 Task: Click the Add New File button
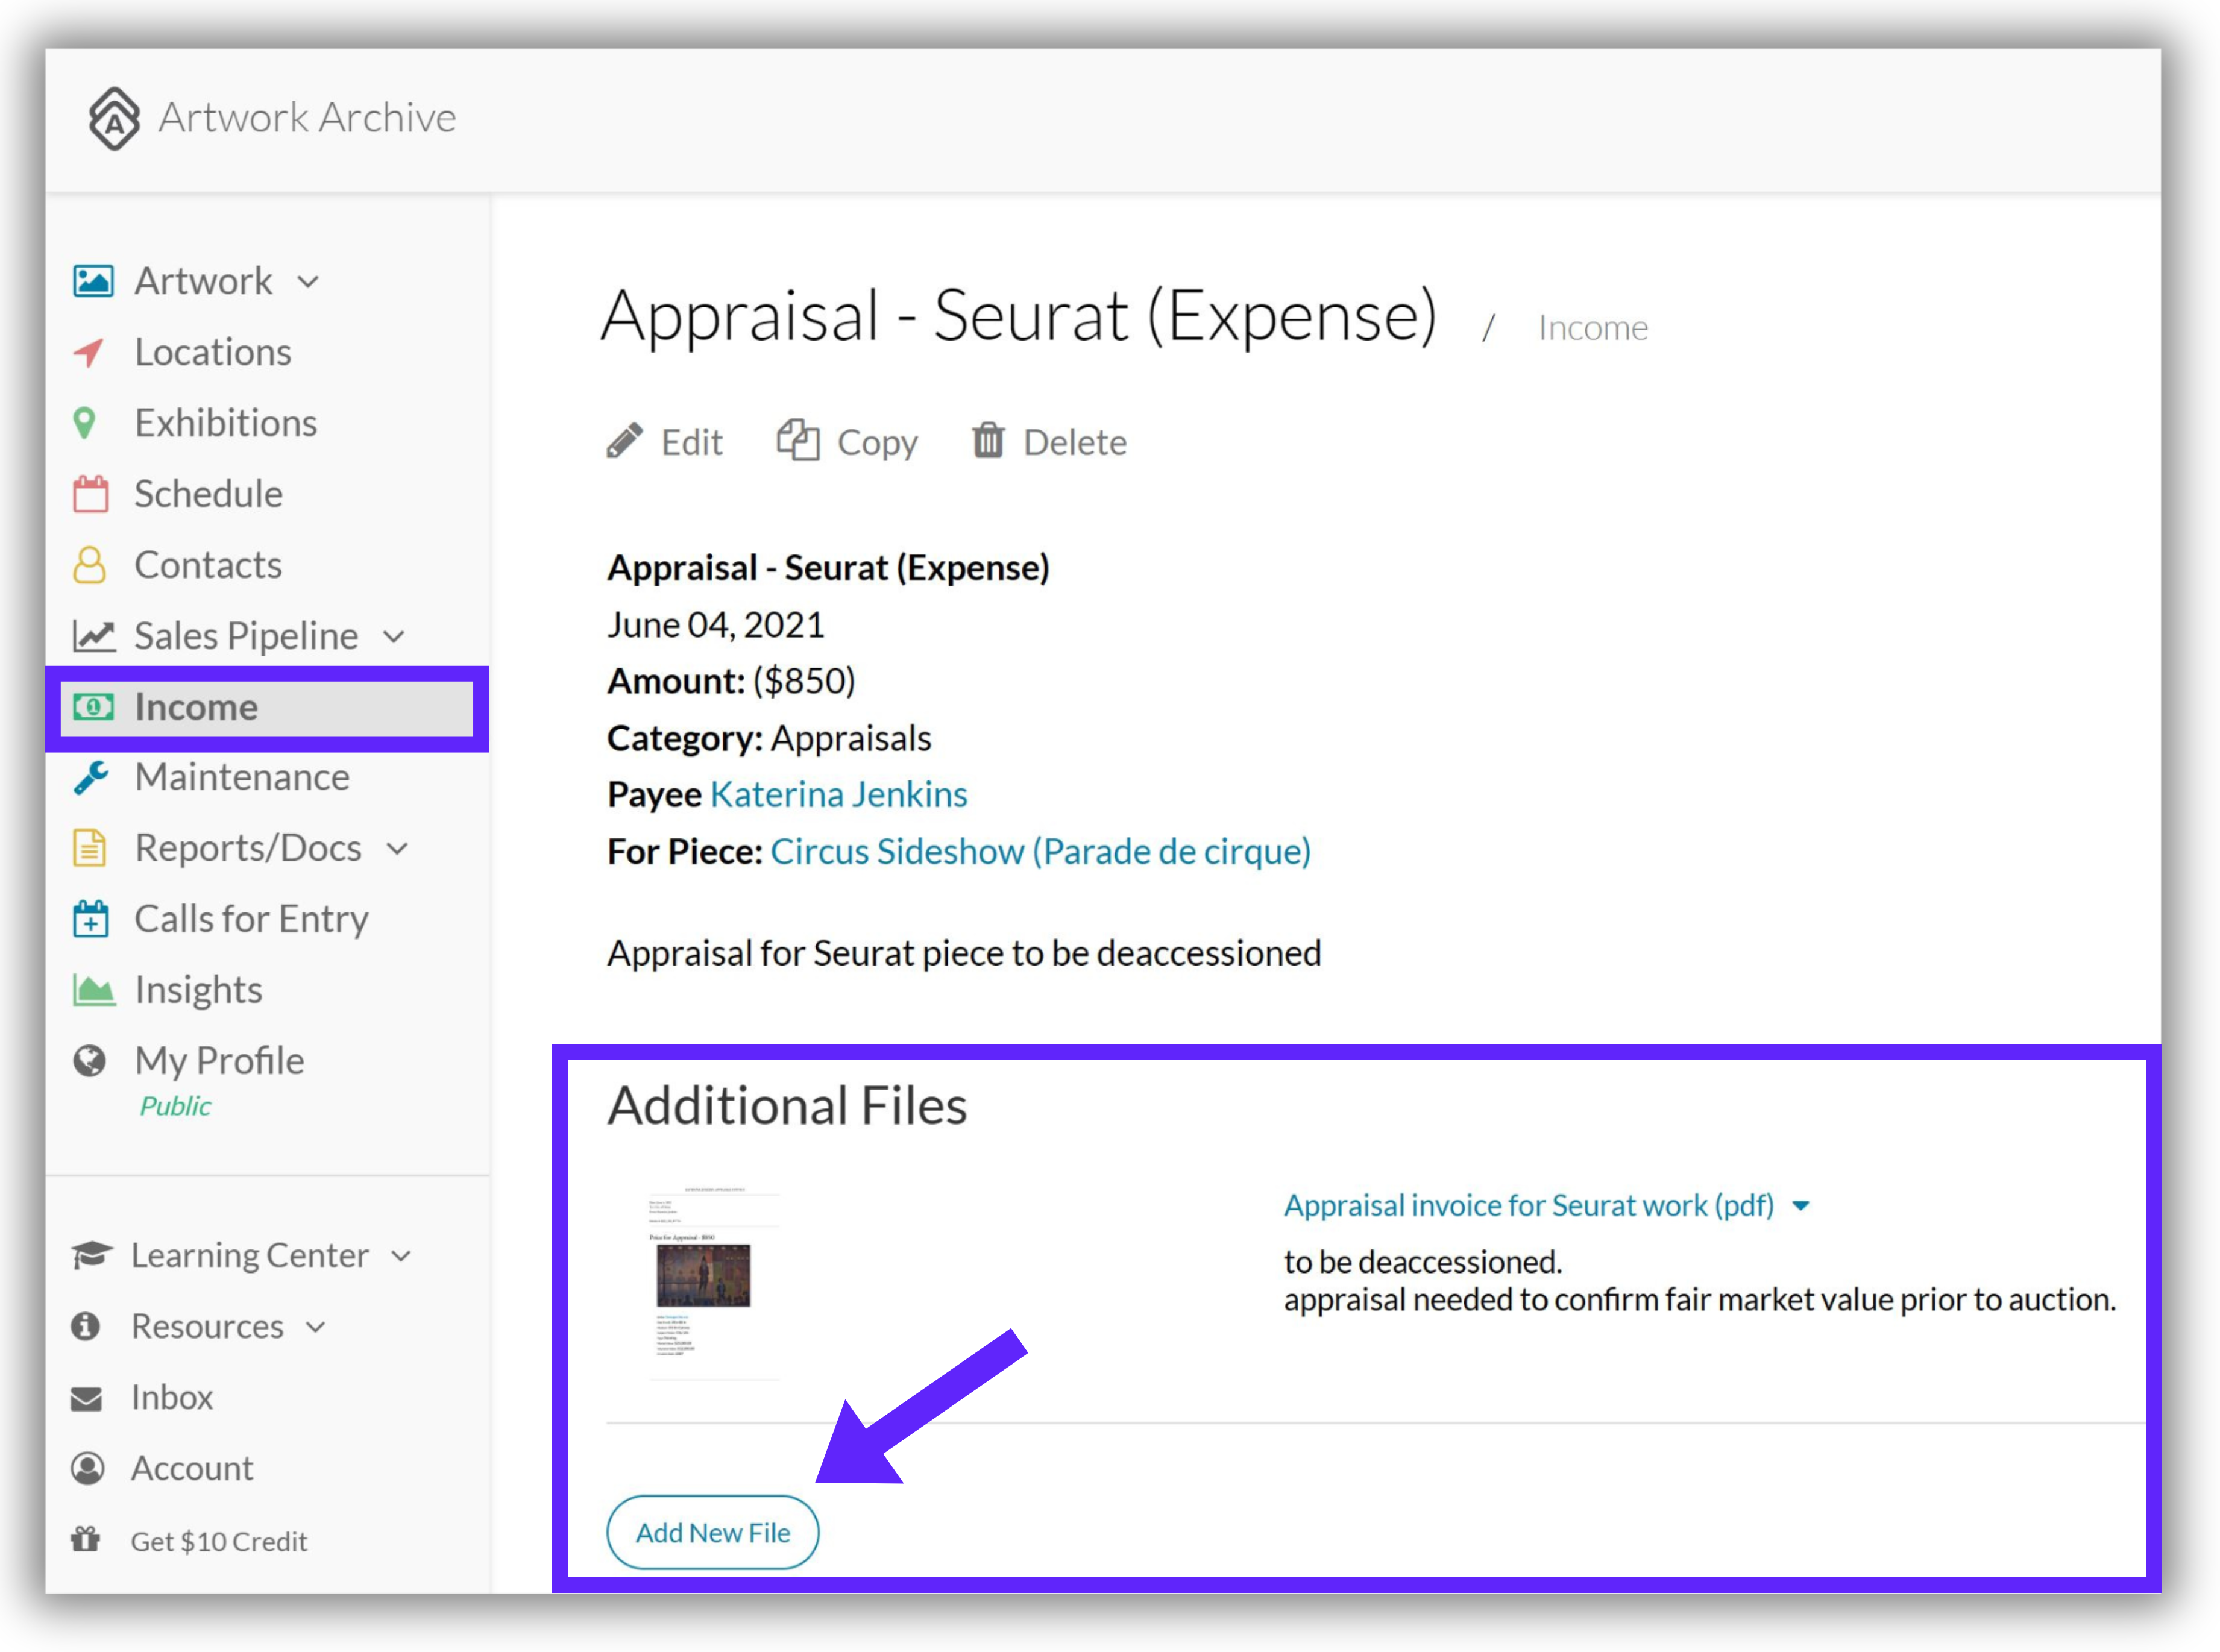click(713, 1532)
